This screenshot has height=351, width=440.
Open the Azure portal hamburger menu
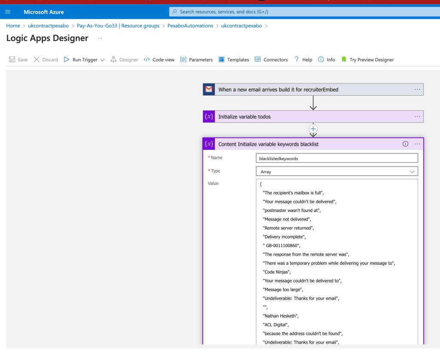pos(8,12)
